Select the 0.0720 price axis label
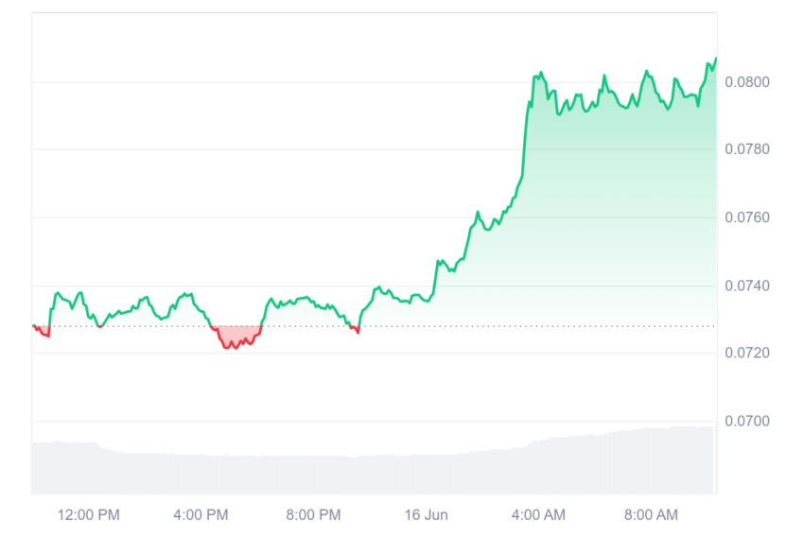 [746, 353]
